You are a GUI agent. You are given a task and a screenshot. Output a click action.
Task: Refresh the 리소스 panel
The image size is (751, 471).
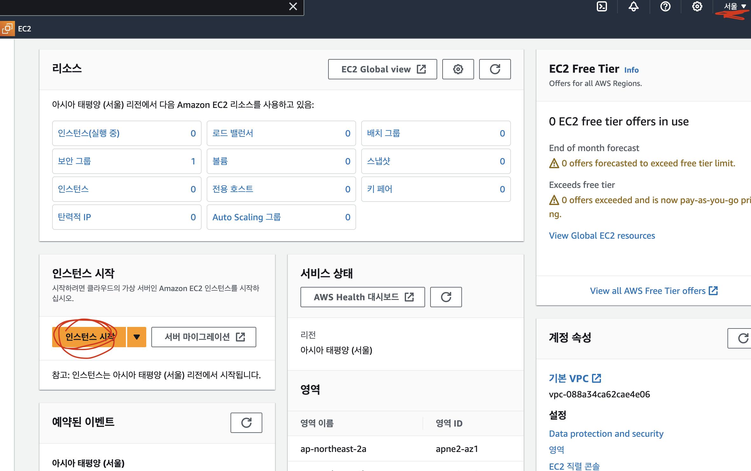[495, 69]
